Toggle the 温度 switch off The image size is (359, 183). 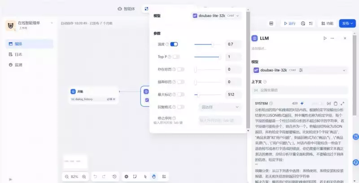(x=174, y=44)
